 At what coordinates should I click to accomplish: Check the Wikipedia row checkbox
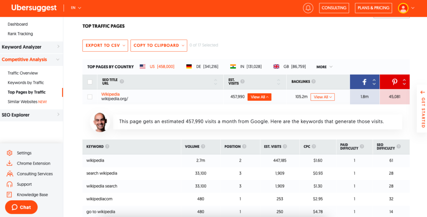[90, 97]
